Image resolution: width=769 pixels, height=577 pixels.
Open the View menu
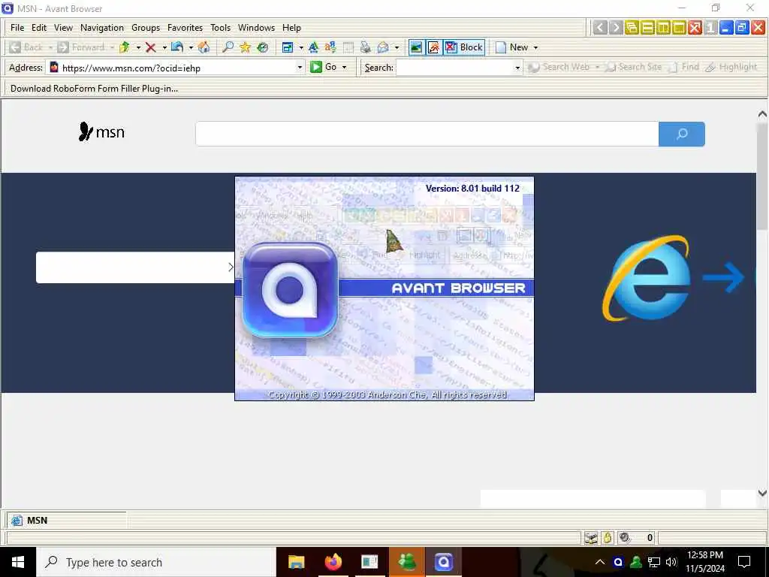pos(63,28)
